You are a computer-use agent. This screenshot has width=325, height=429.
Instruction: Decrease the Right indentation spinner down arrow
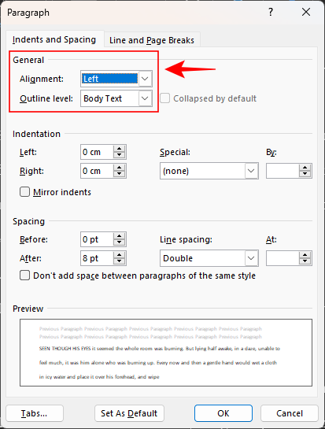(x=119, y=174)
